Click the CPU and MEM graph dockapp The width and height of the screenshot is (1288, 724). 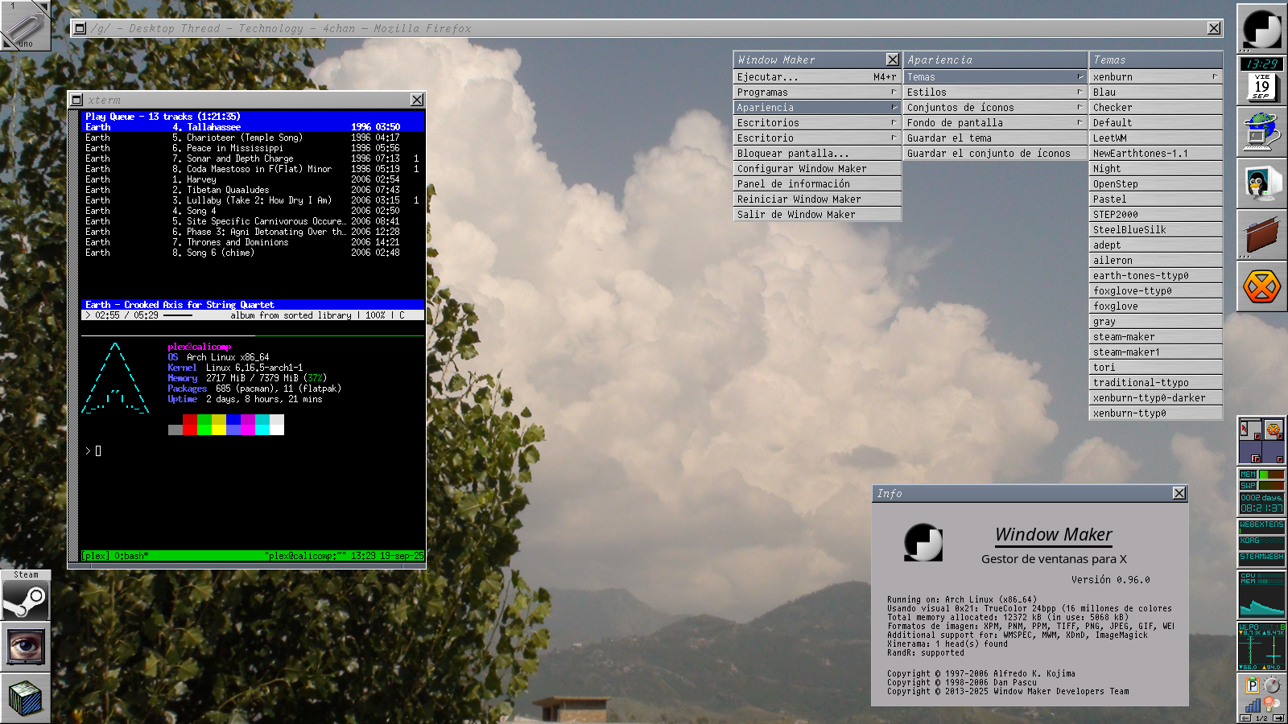(x=1261, y=594)
